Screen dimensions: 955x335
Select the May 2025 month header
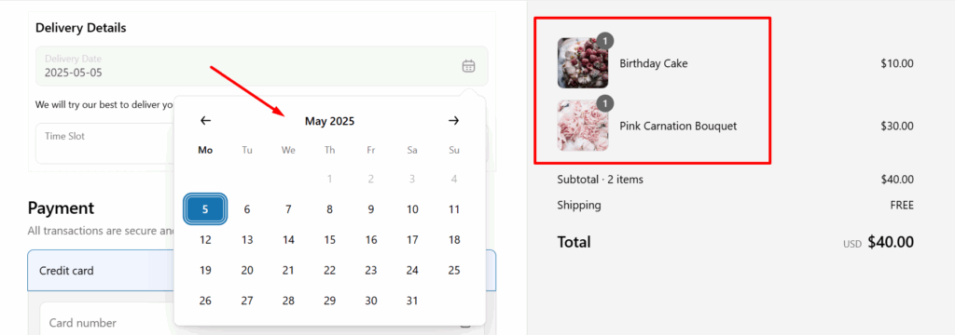pyautogui.click(x=329, y=122)
